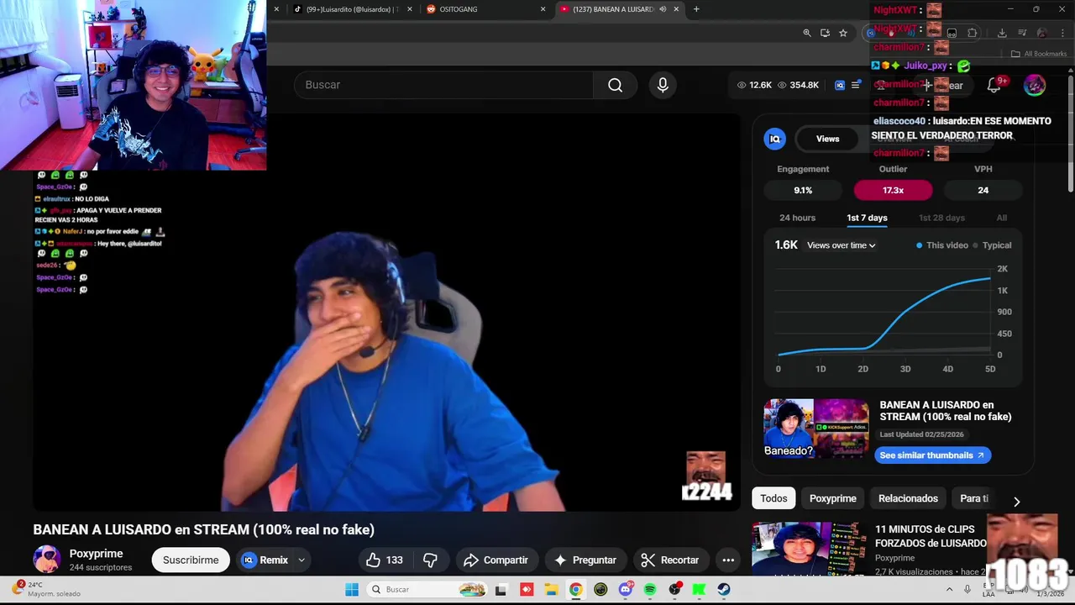This screenshot has width=1075, height=605.
Task: Open 11 MINUTOS DE CLIPS recommended video thumbnail
Action: (810, 550)
